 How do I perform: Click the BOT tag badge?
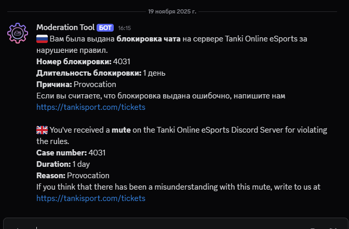(105, 27)
